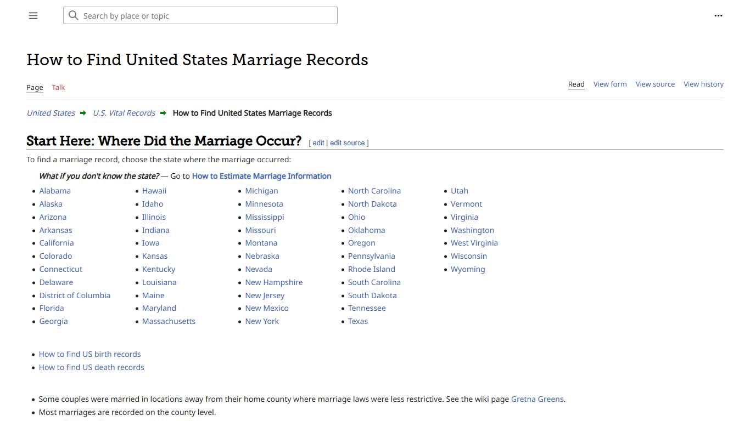
Task: Click the arrow after U.S. Vital Records breadcrumb
Action: [x=163, y=113]
